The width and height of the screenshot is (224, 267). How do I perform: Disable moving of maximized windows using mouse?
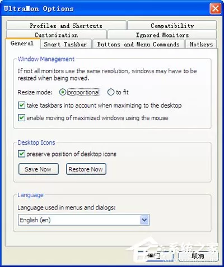point(21,118)
